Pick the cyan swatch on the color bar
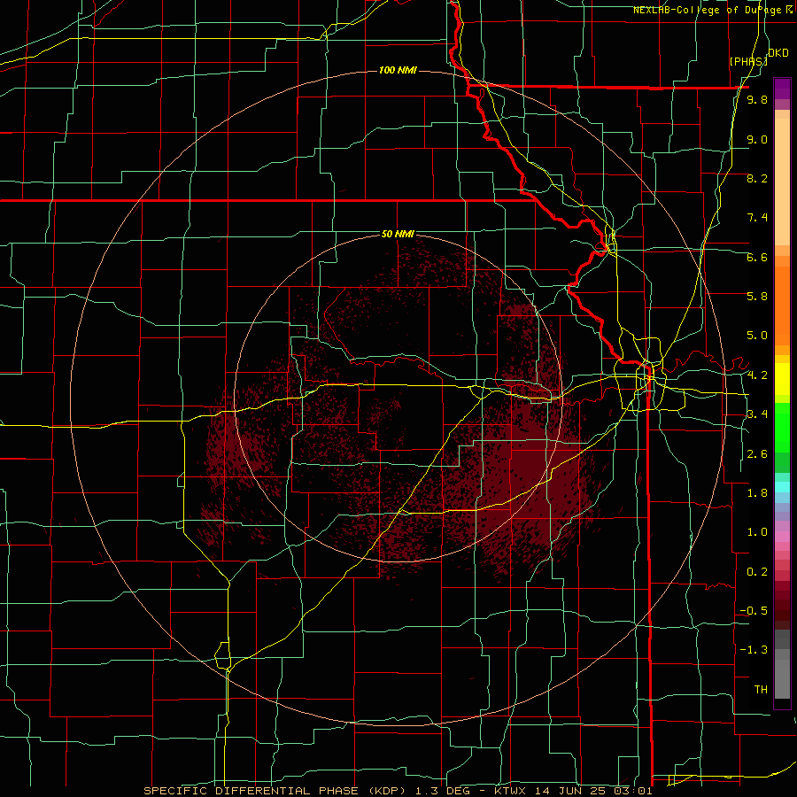This screenshot has width=797, height=797. tap(782, 487)
